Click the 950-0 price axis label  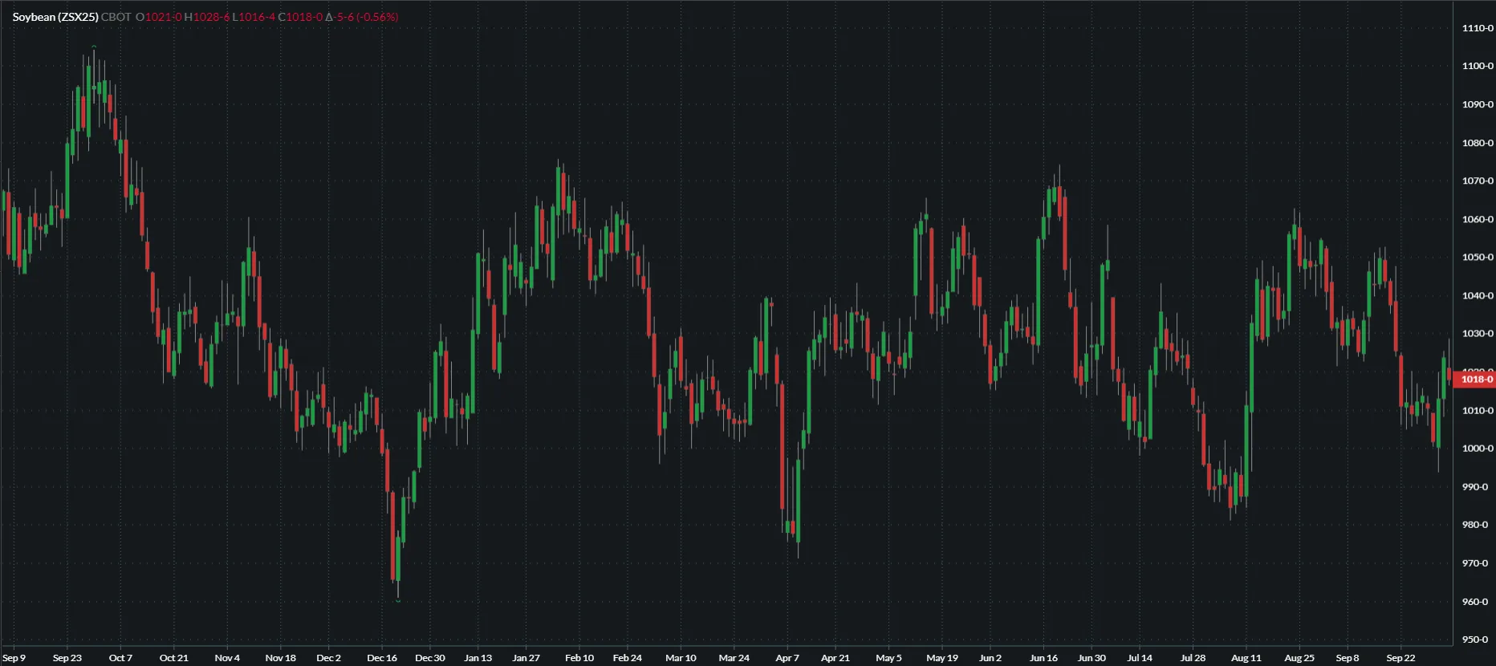point(1477,640)
